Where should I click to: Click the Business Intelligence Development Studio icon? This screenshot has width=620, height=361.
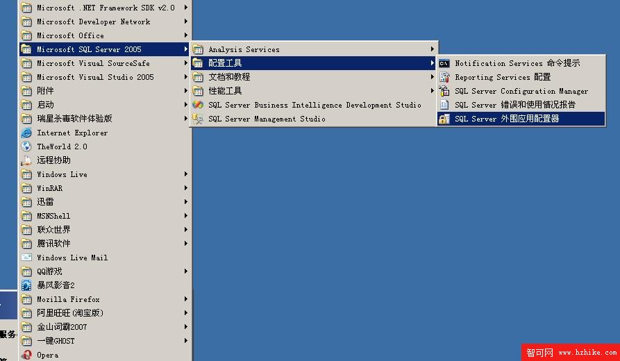pos(198,105)
